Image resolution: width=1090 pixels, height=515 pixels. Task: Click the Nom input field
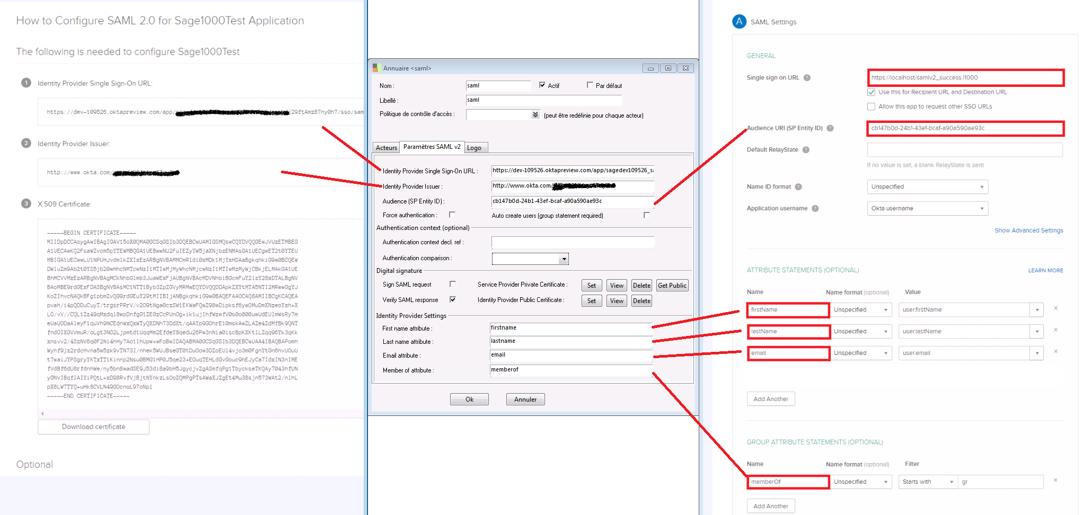pyautogui.click(x=498, y=86)
